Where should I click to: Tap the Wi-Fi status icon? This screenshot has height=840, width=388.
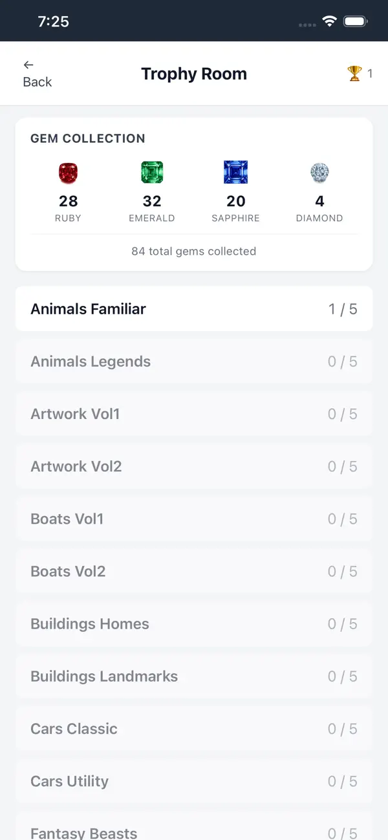[x=330, y=21]
